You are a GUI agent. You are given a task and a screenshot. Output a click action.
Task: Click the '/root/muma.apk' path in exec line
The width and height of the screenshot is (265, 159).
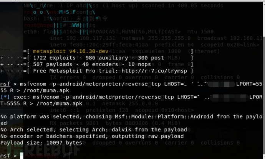(x=59, y=103)
